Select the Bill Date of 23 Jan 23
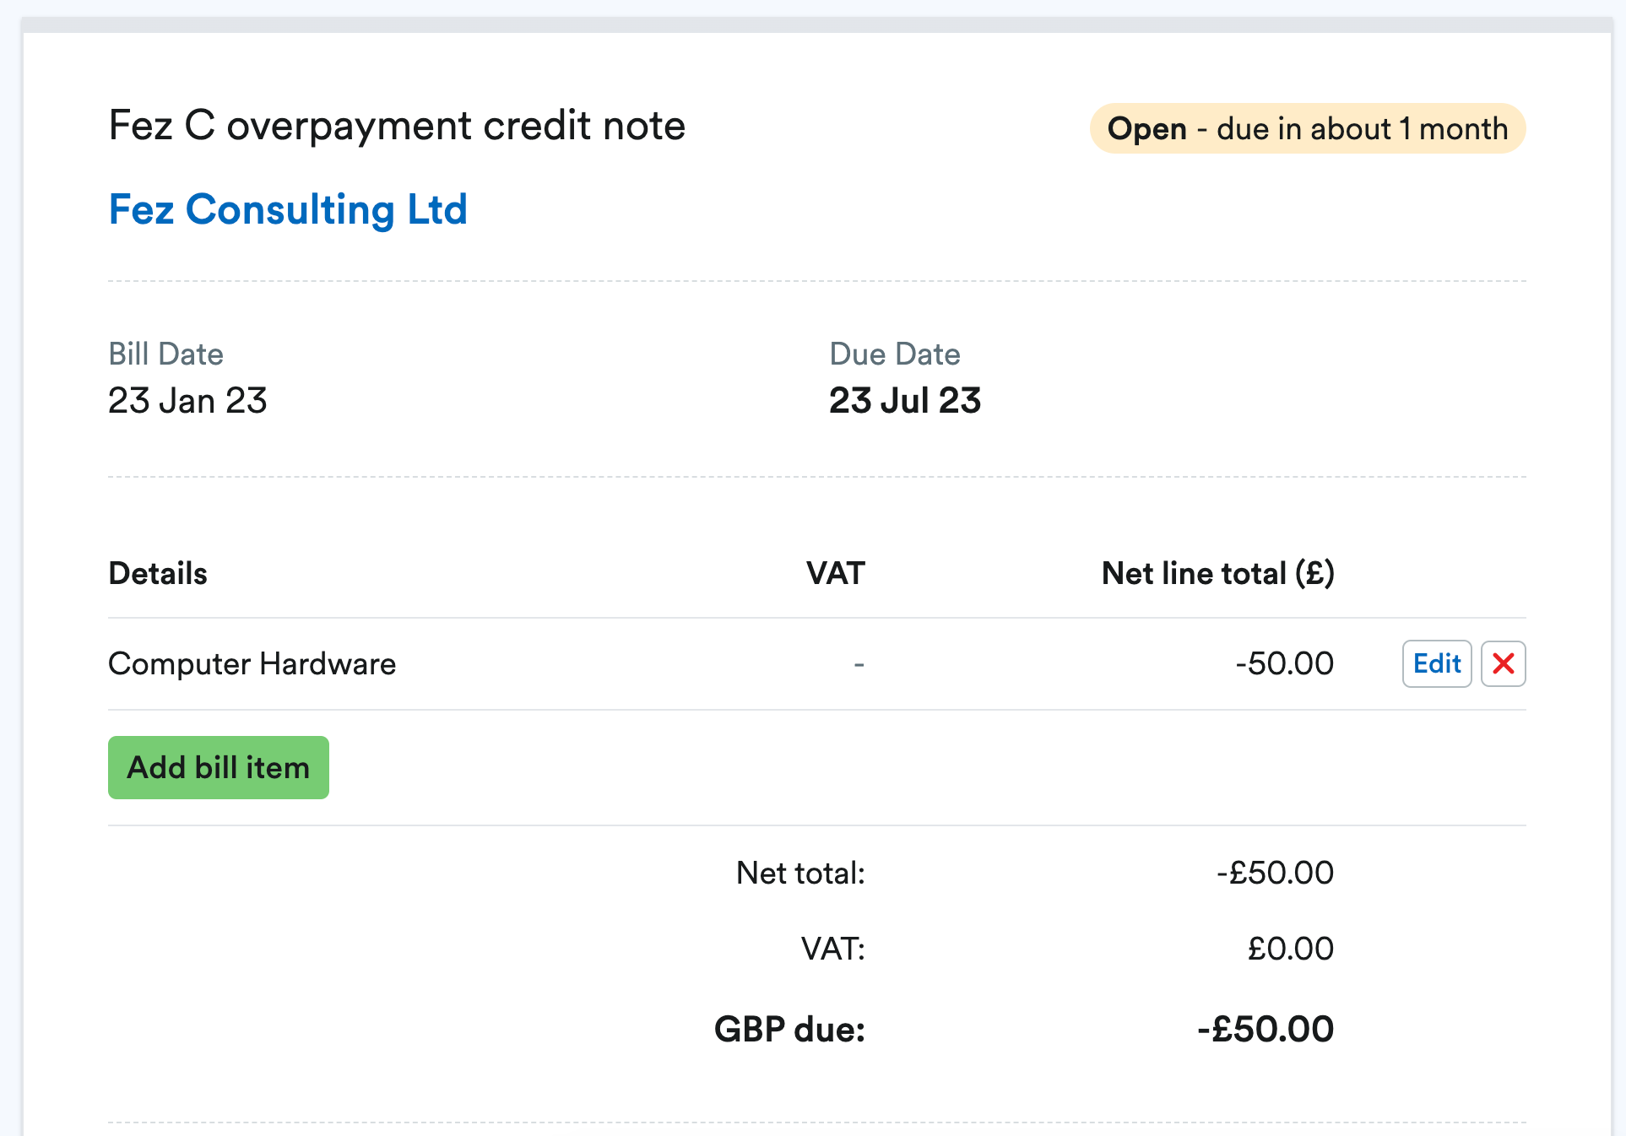The height and width of the screenshot is (1136, 1626). (x=187, y=401)
